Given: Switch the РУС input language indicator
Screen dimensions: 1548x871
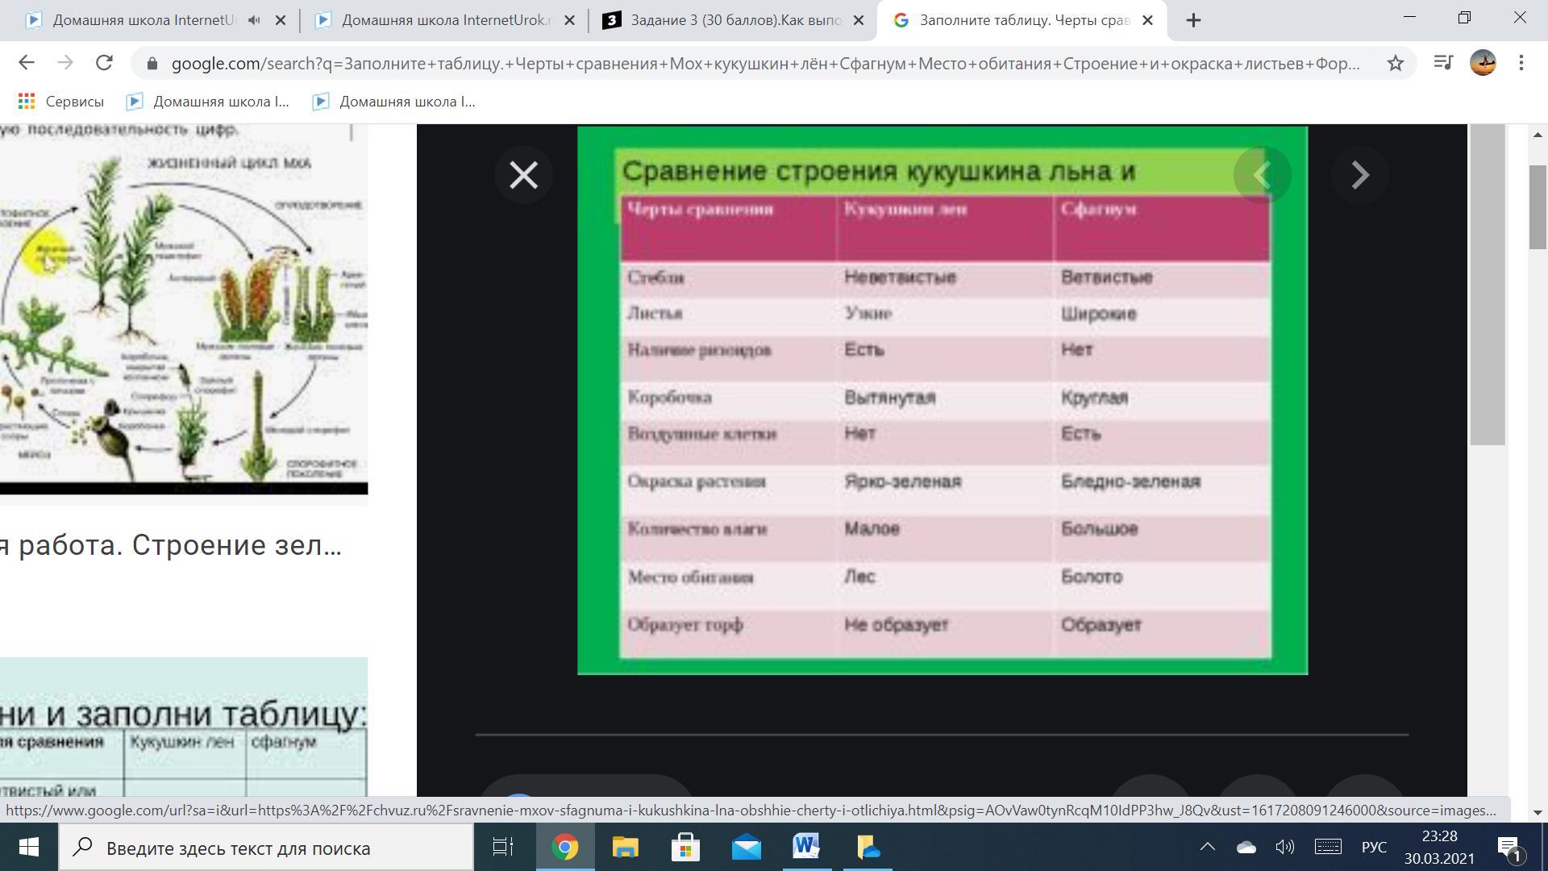Looking at the screenshot, I should coord(1374,848).
